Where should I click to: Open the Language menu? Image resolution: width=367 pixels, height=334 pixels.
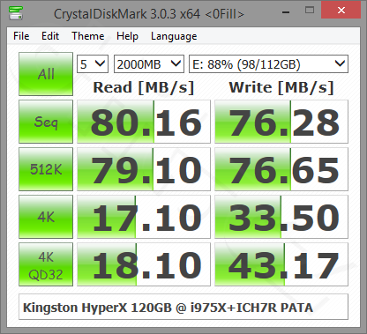click(174, 36)
